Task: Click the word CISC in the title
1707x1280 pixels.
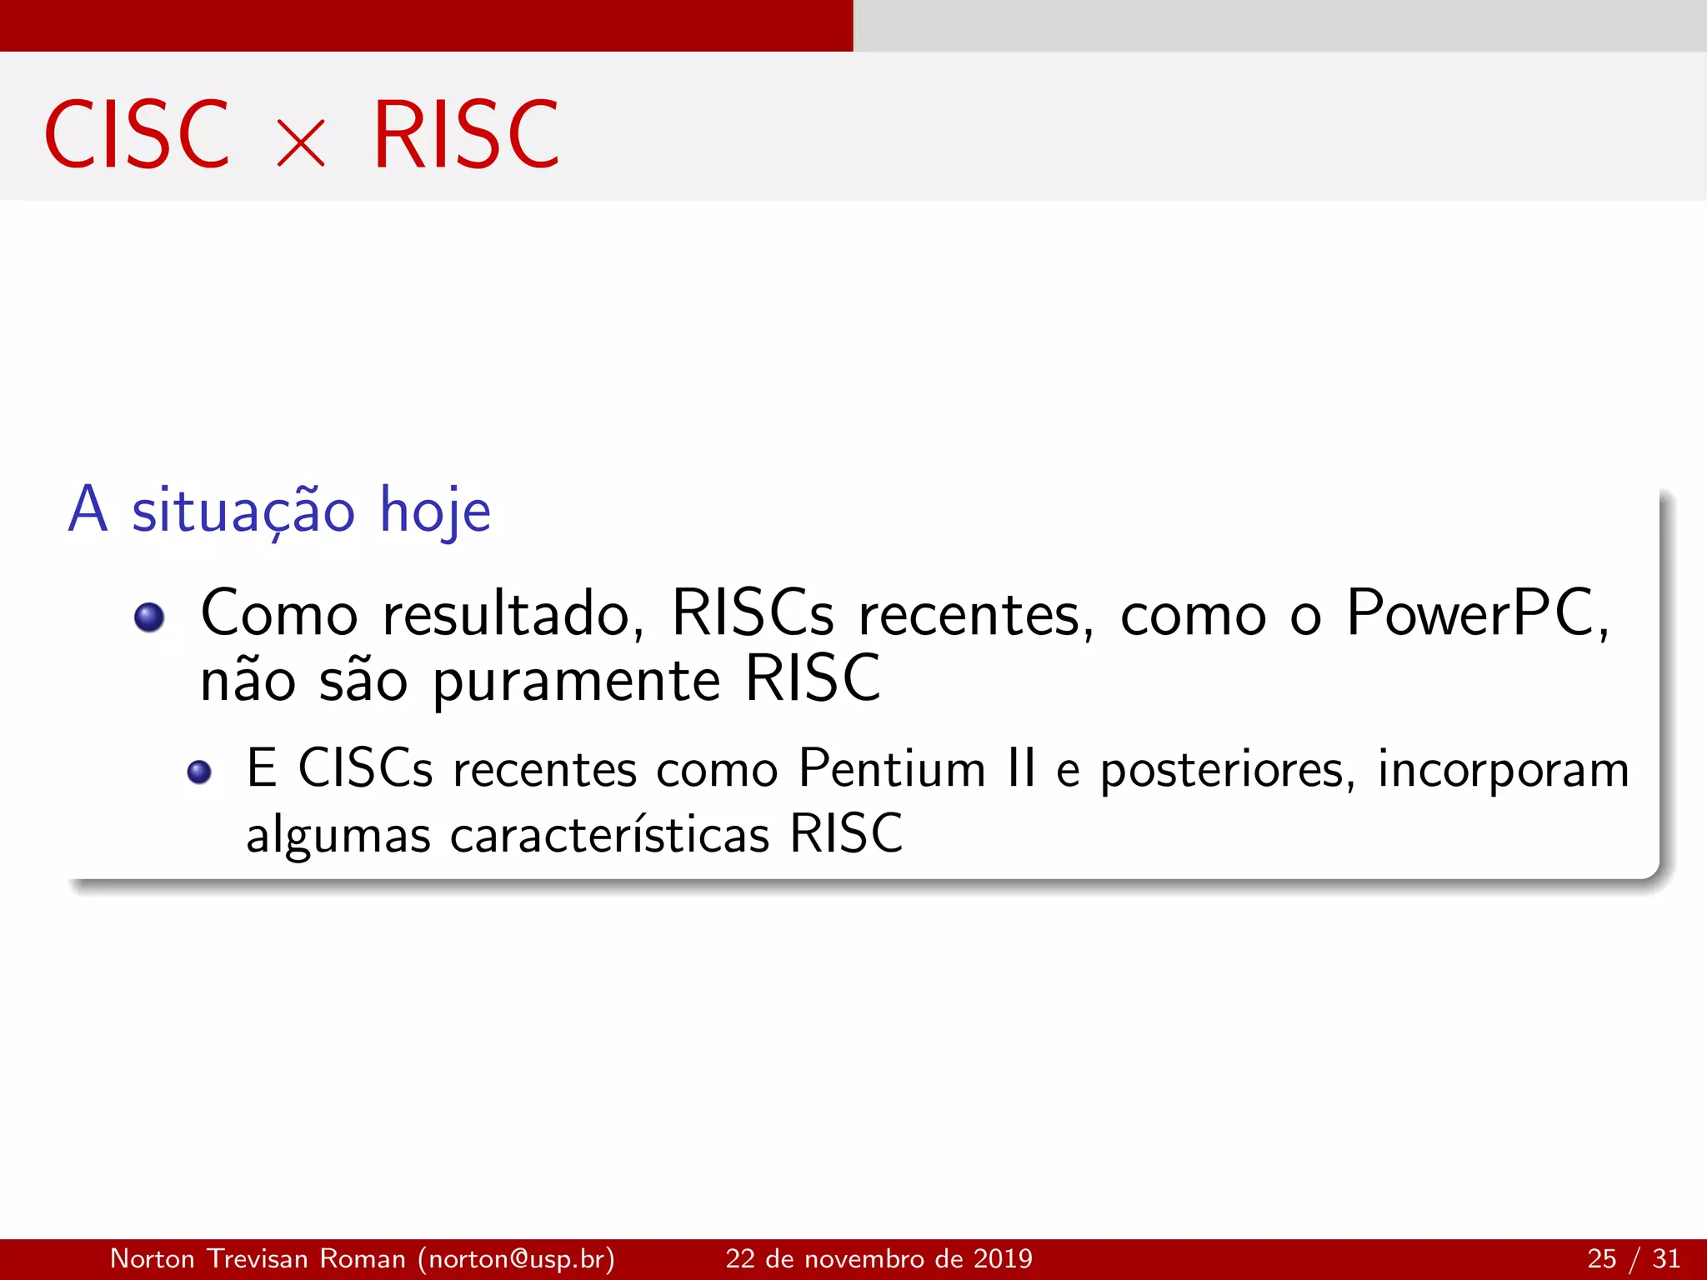Action: (137, 135)
